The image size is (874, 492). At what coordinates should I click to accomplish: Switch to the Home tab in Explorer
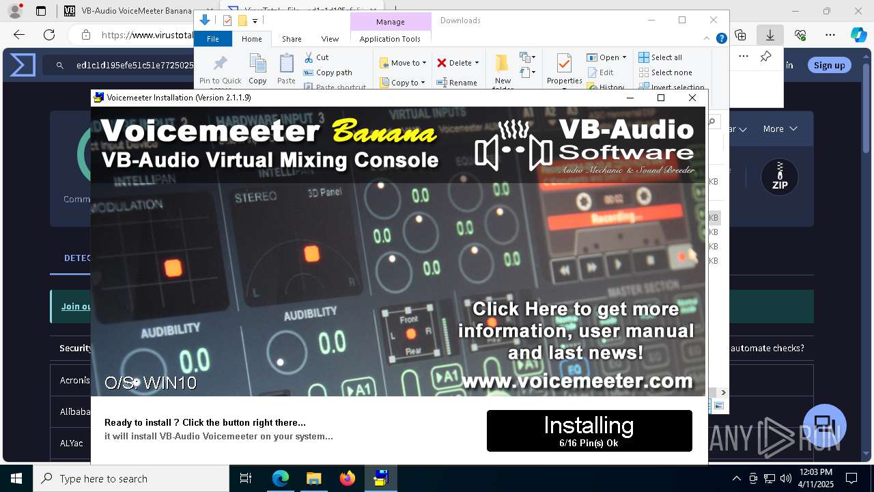tap(251, 39)
